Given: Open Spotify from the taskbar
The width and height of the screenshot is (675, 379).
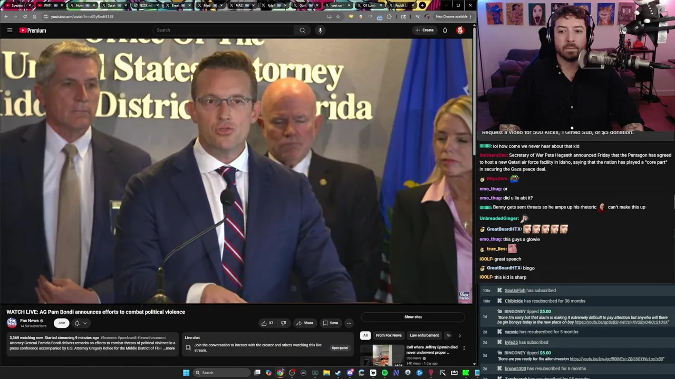Looking at the screenshot, I should point(384,373).
